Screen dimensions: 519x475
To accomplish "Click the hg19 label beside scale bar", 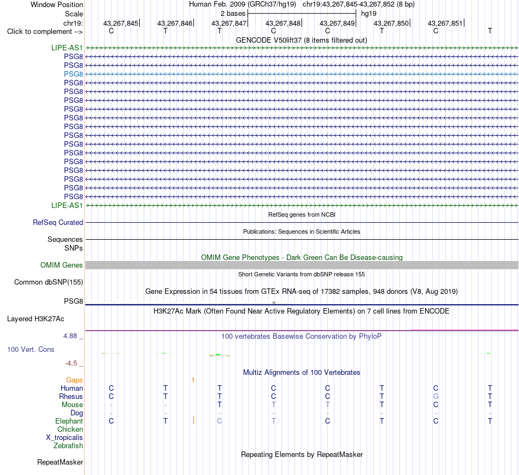I will tap(369, 14).
